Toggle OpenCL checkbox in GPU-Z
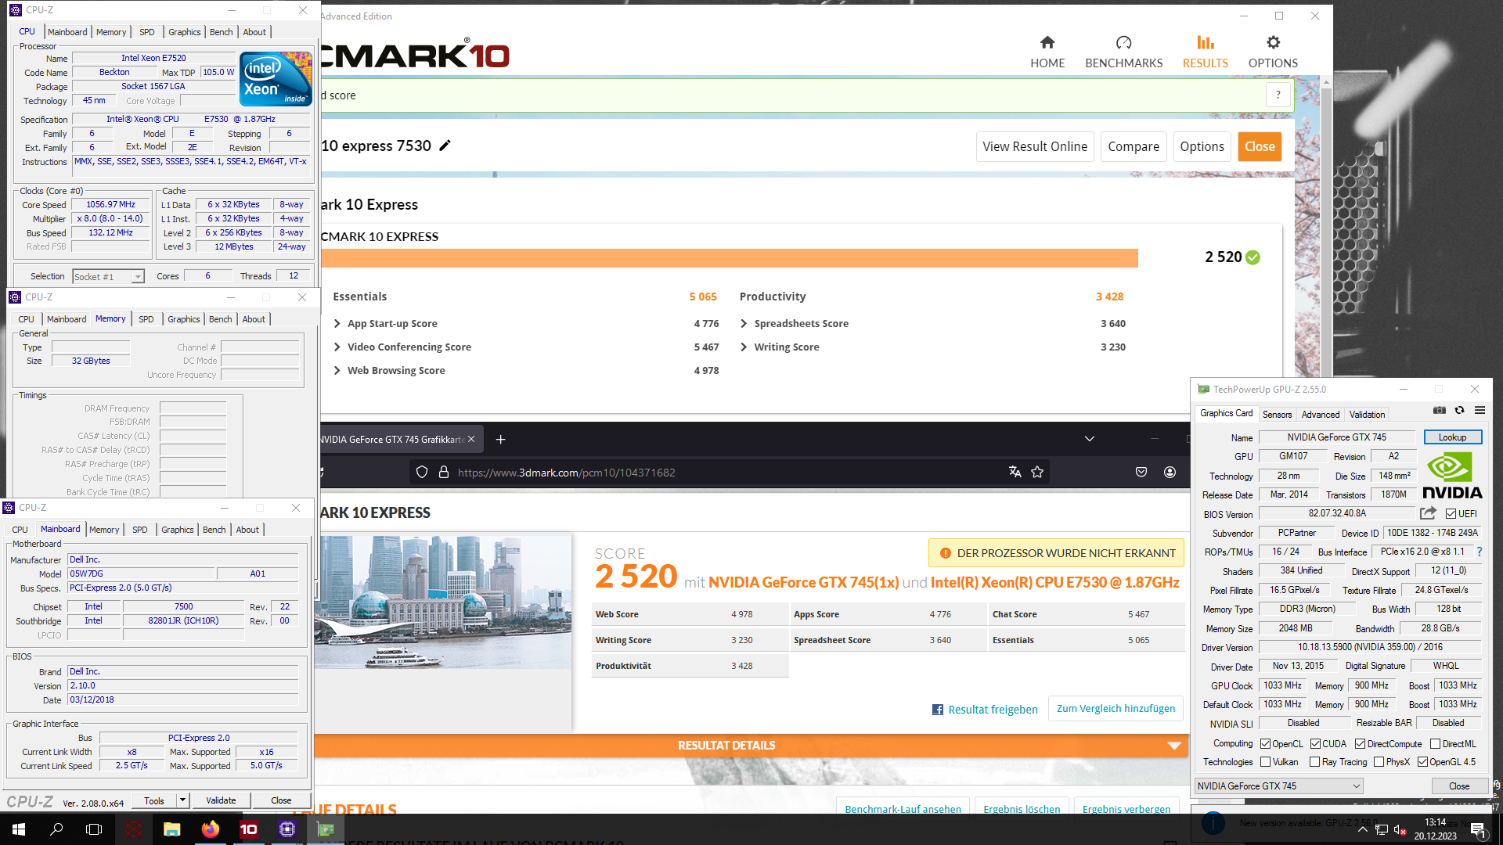 (1265, 743)
